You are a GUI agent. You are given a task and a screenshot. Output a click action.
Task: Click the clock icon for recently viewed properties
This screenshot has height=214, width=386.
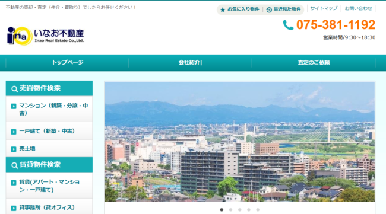click(x=269, y=9)
